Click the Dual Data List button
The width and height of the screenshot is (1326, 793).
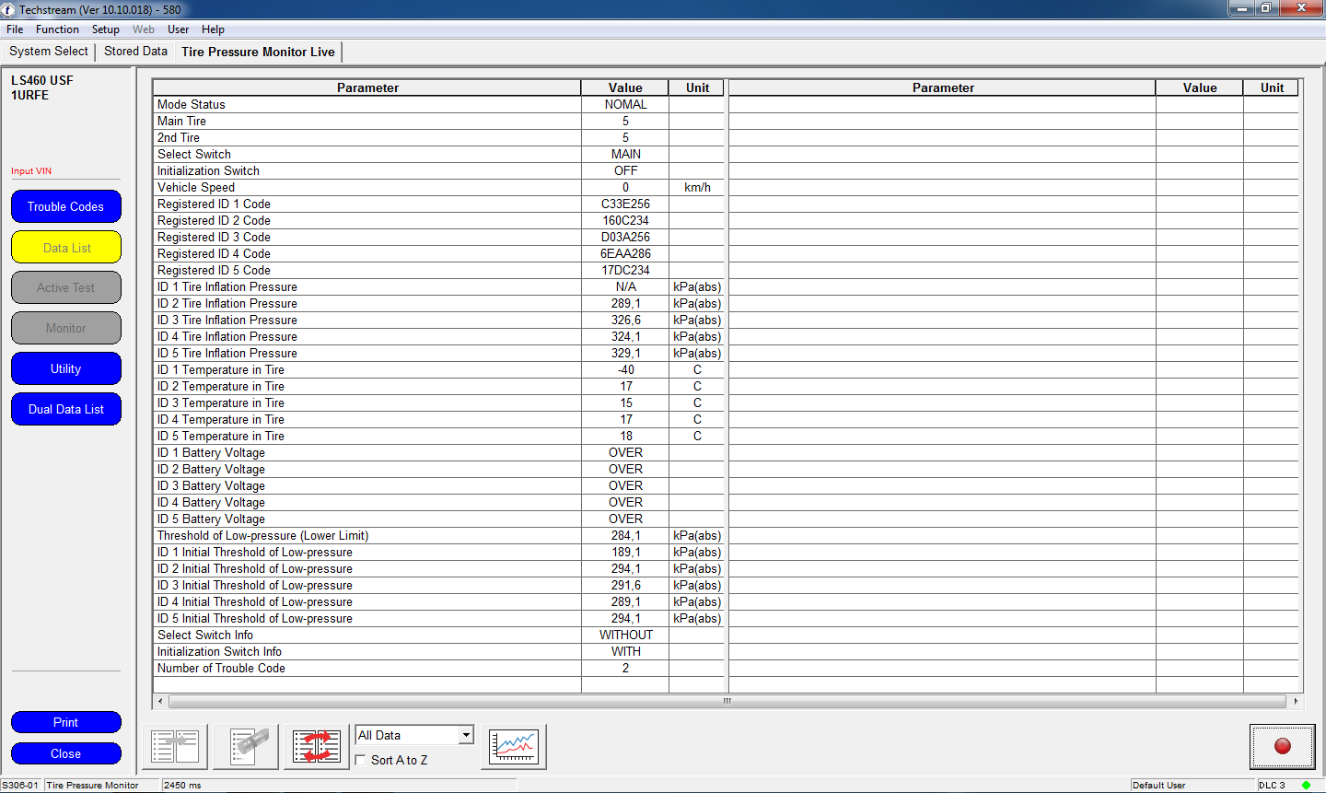65,409
